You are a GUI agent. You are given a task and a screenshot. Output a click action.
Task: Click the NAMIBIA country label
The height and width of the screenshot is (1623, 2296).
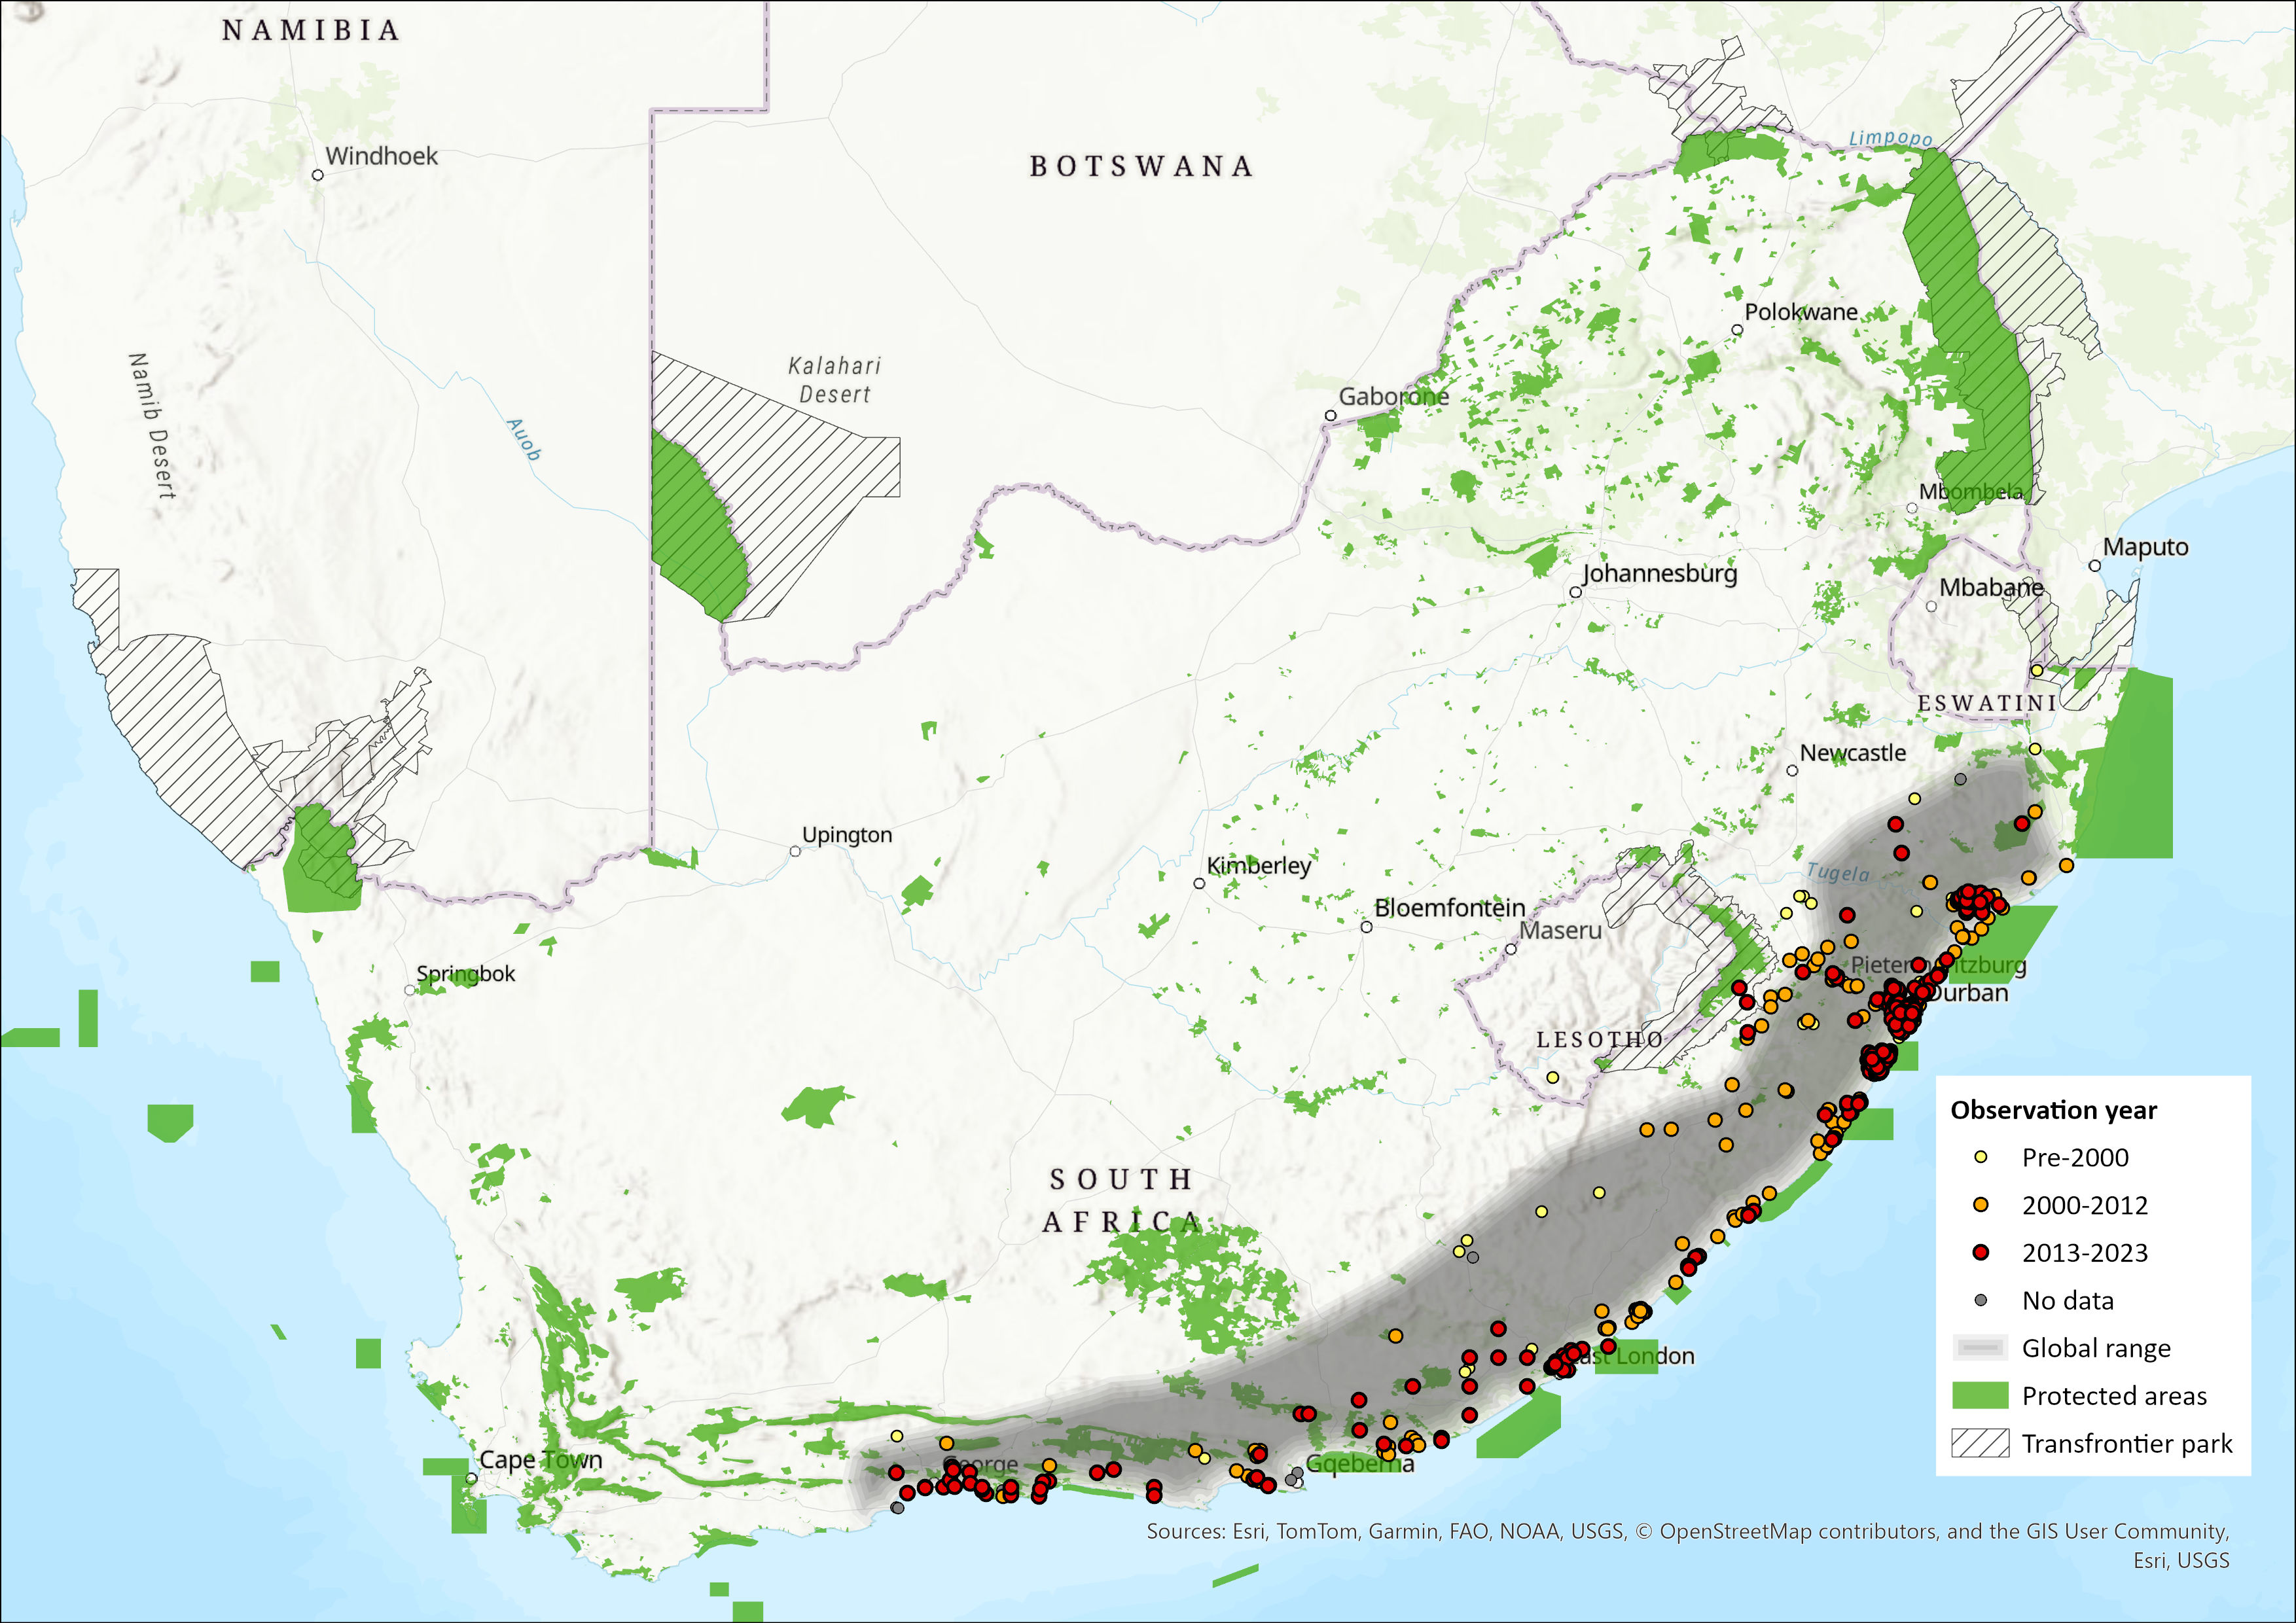[311, 31]
